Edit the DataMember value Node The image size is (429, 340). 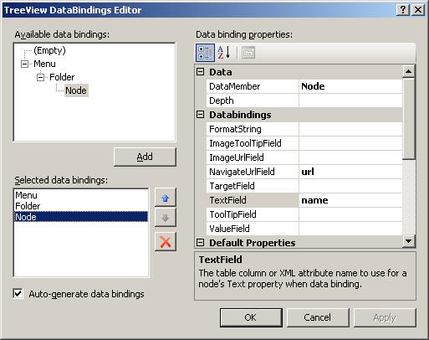[x=350, y=86]
